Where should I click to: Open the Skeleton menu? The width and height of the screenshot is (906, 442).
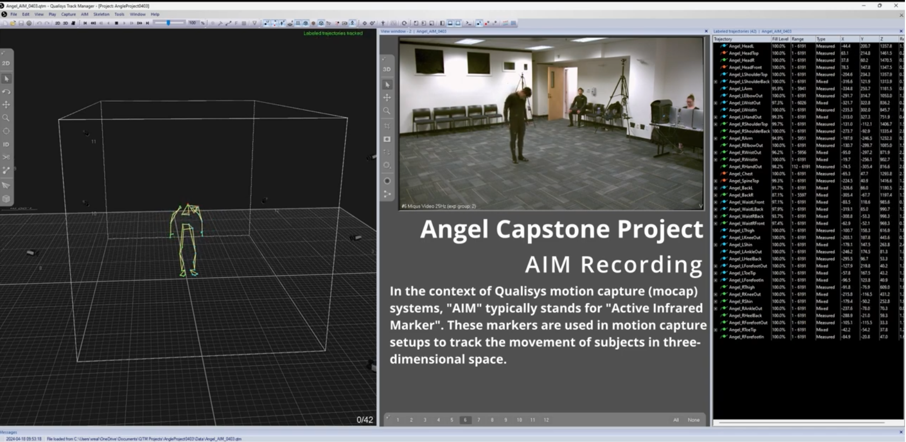[101, 15]
